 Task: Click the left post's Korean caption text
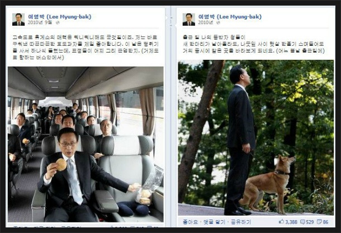86,47
